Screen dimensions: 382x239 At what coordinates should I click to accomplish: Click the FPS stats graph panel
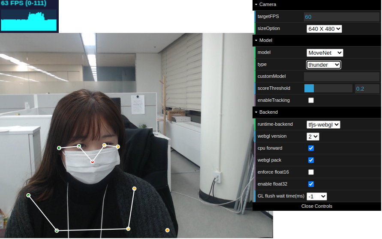click(29, 16)
